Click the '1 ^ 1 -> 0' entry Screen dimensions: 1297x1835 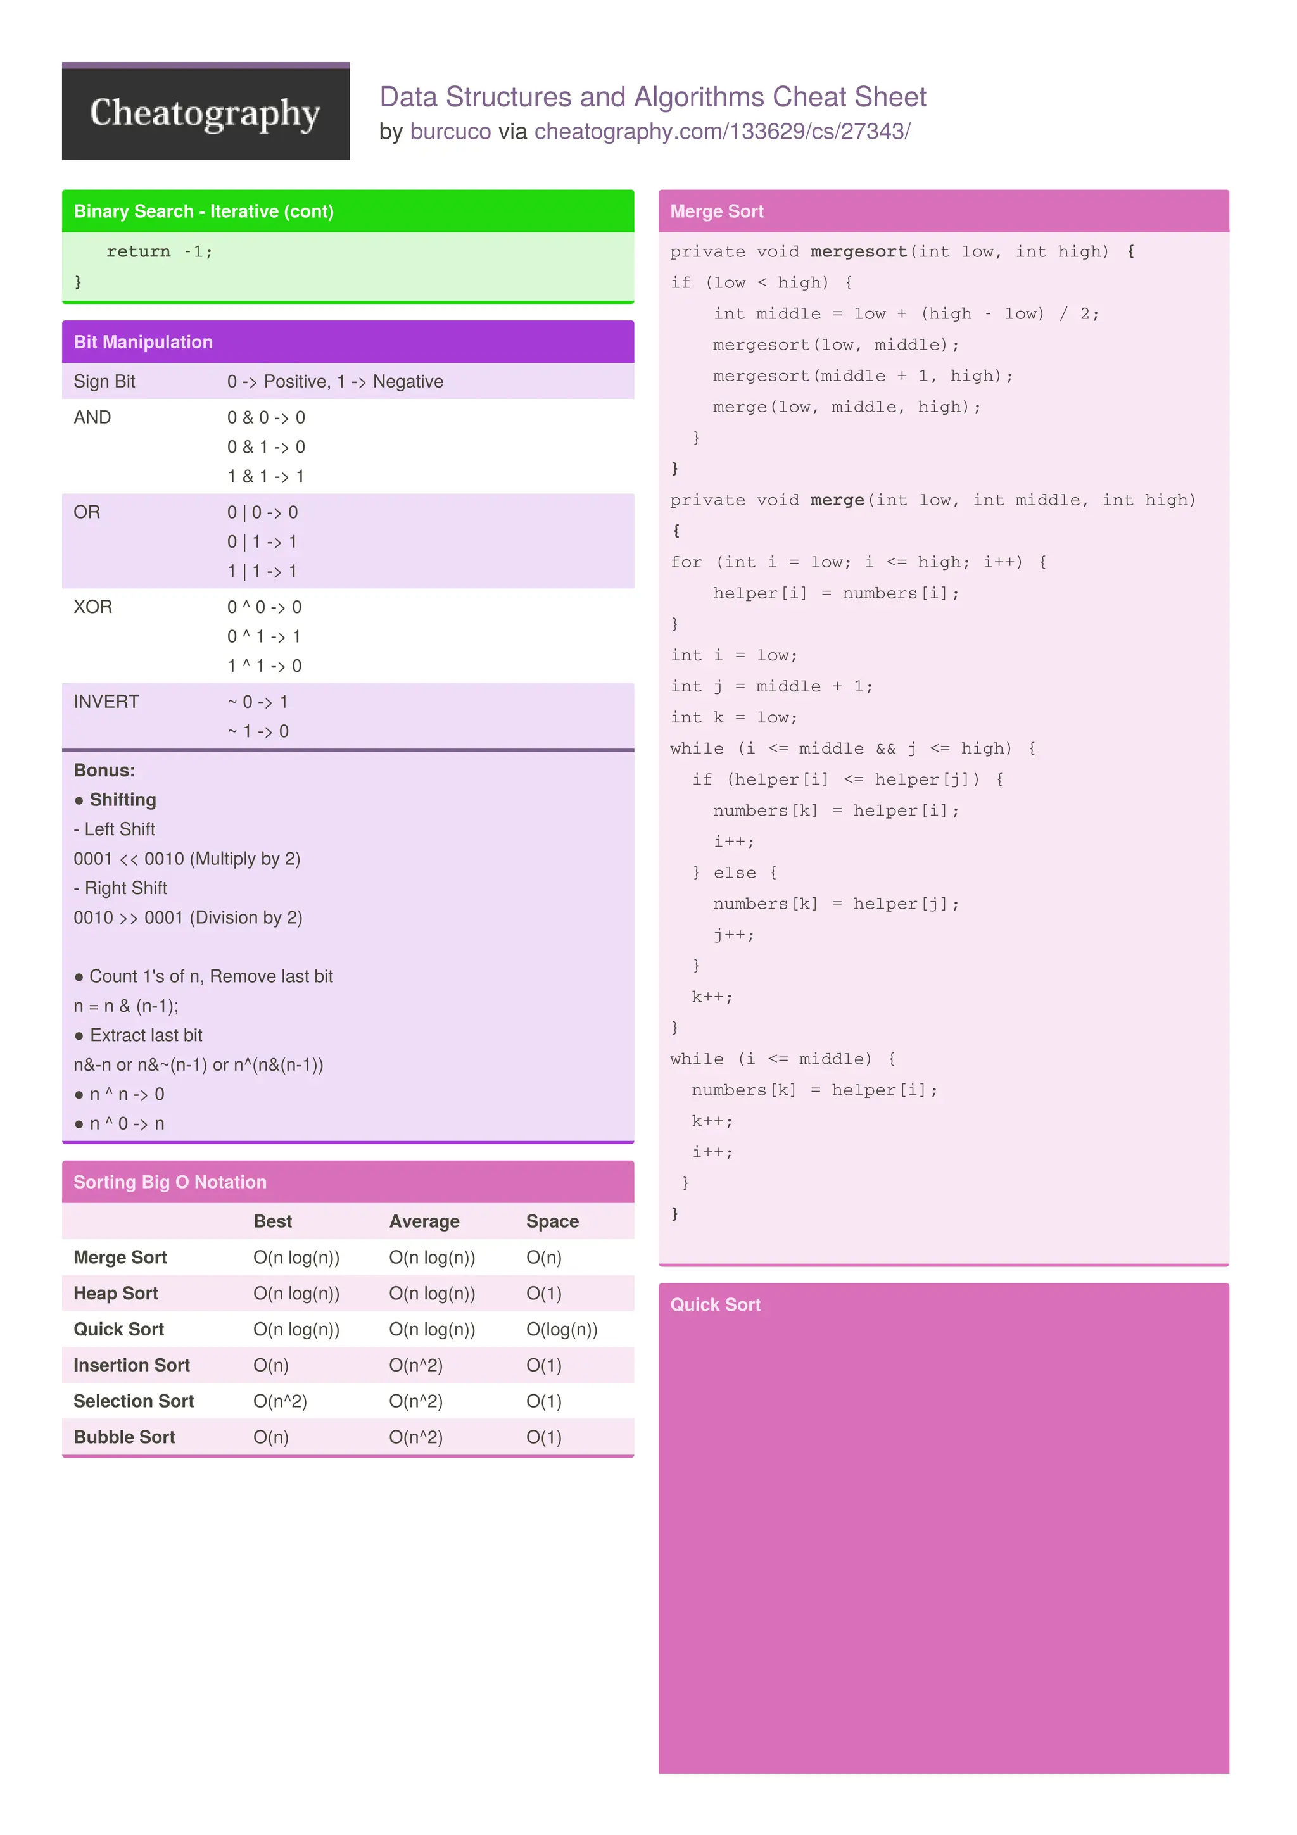[265, 665]
